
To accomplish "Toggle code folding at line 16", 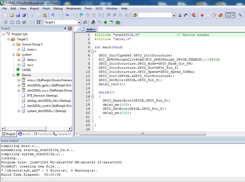I will [93, 96].
